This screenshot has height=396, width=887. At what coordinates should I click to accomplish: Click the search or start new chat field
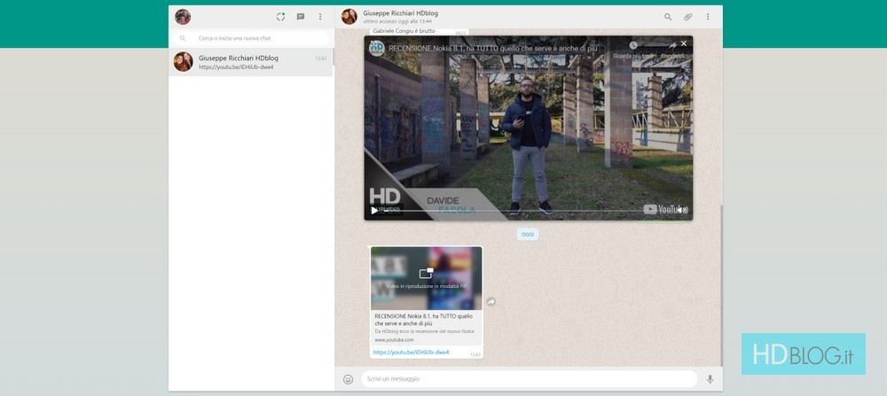point(253,38)
